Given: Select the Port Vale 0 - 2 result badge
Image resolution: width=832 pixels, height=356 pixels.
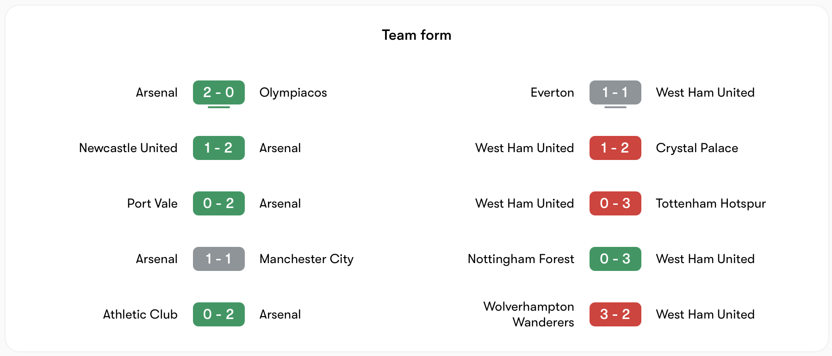Looking at the screenshot, I should point(218,203).
